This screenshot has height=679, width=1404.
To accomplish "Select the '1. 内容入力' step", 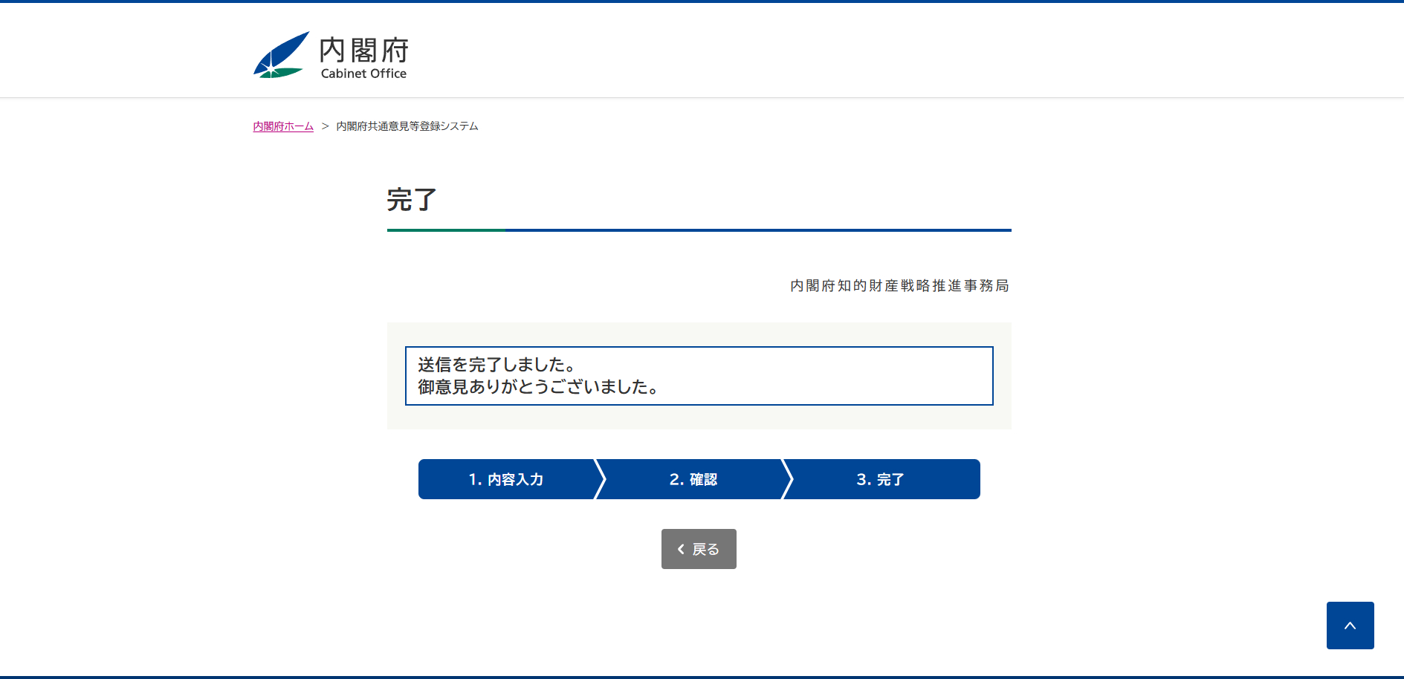I will pyautogui.click(x=505, y=479).
